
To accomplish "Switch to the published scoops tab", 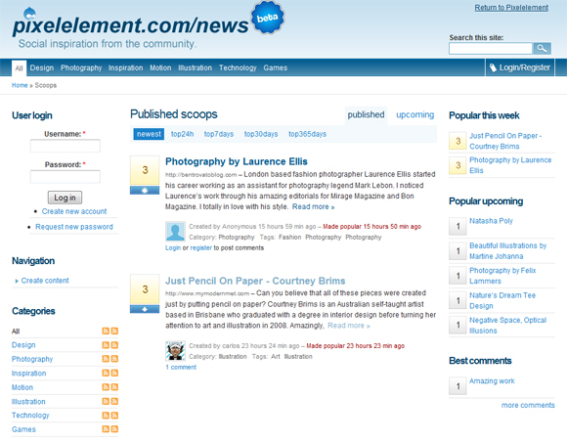I will [366, 115].
